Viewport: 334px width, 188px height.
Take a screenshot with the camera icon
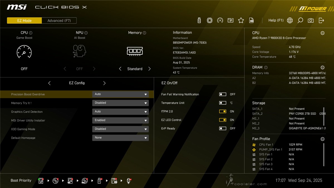311,20
